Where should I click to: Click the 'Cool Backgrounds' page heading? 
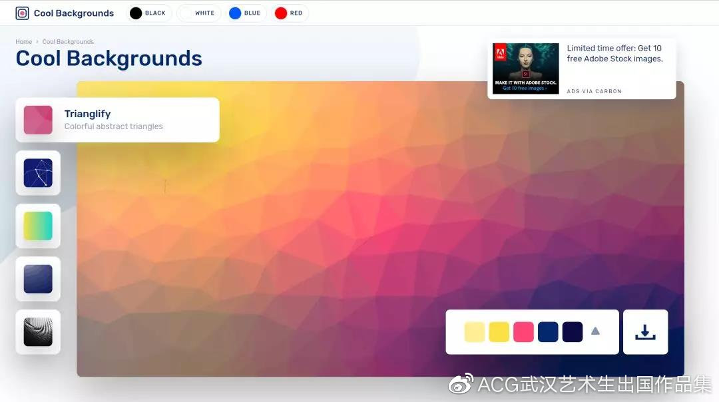click(109, 59)
